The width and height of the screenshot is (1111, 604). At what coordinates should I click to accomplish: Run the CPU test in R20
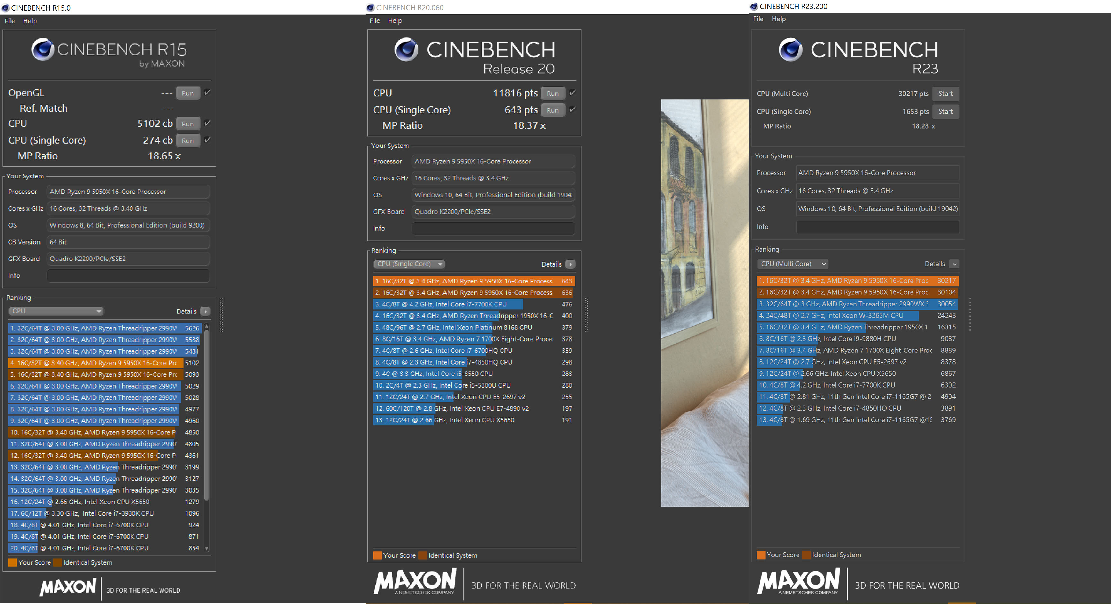(553, 94)
